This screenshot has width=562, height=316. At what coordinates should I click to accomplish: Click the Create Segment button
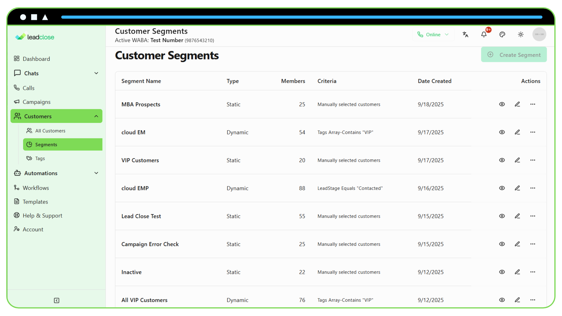(x=514, y=54)
